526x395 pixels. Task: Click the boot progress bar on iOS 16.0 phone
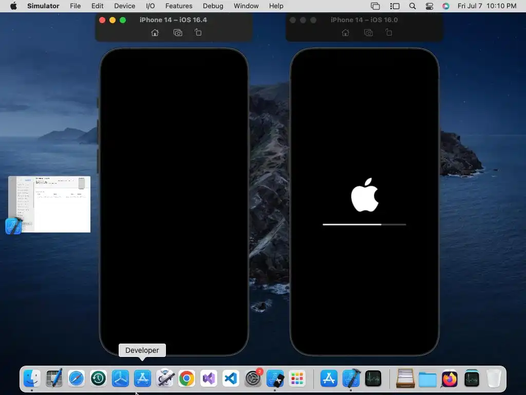(x=364, y=224)
